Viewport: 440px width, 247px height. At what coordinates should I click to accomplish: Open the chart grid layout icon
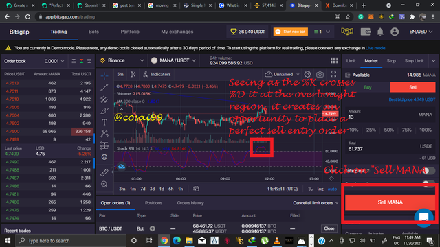334,60
